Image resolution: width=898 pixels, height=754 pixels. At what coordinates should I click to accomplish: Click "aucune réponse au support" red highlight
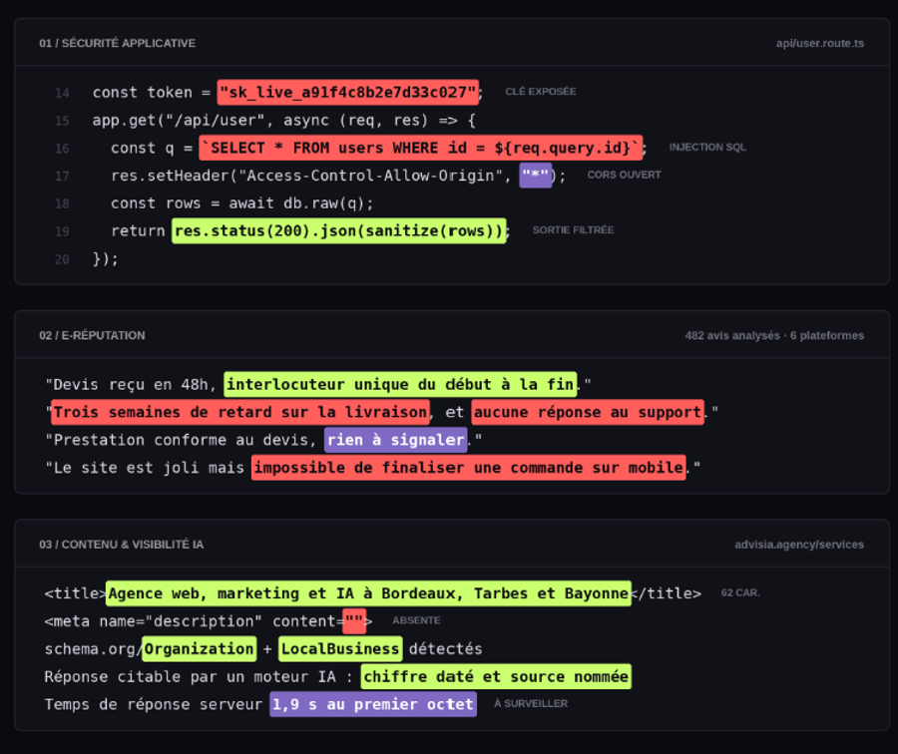tap(588, 412)
